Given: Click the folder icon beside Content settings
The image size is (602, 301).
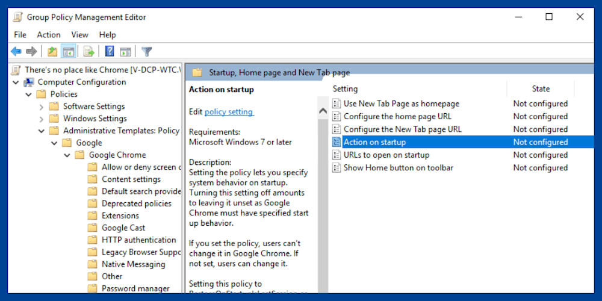Looking at the screenshot, I should [x=92, y=179].
